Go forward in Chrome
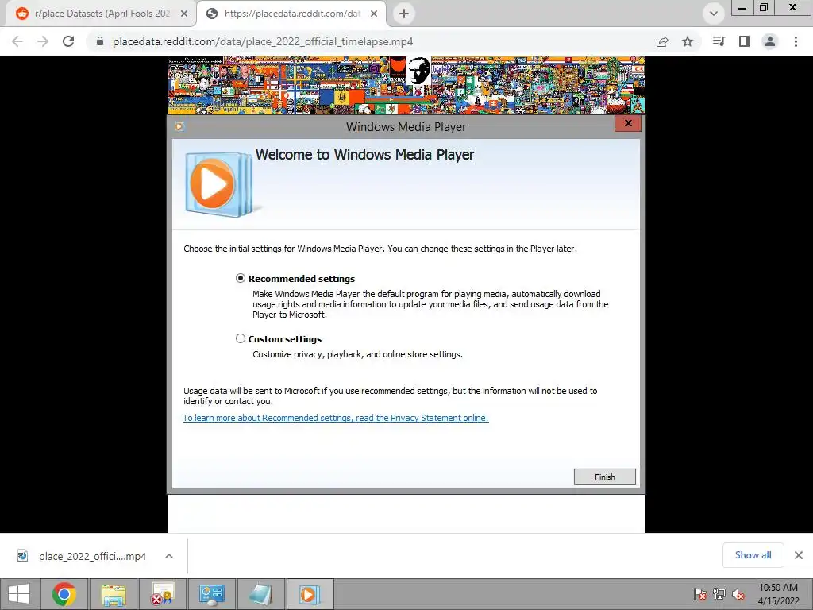Image resolution: width=813 pixels, height=610 pixels. click(43, 41)
